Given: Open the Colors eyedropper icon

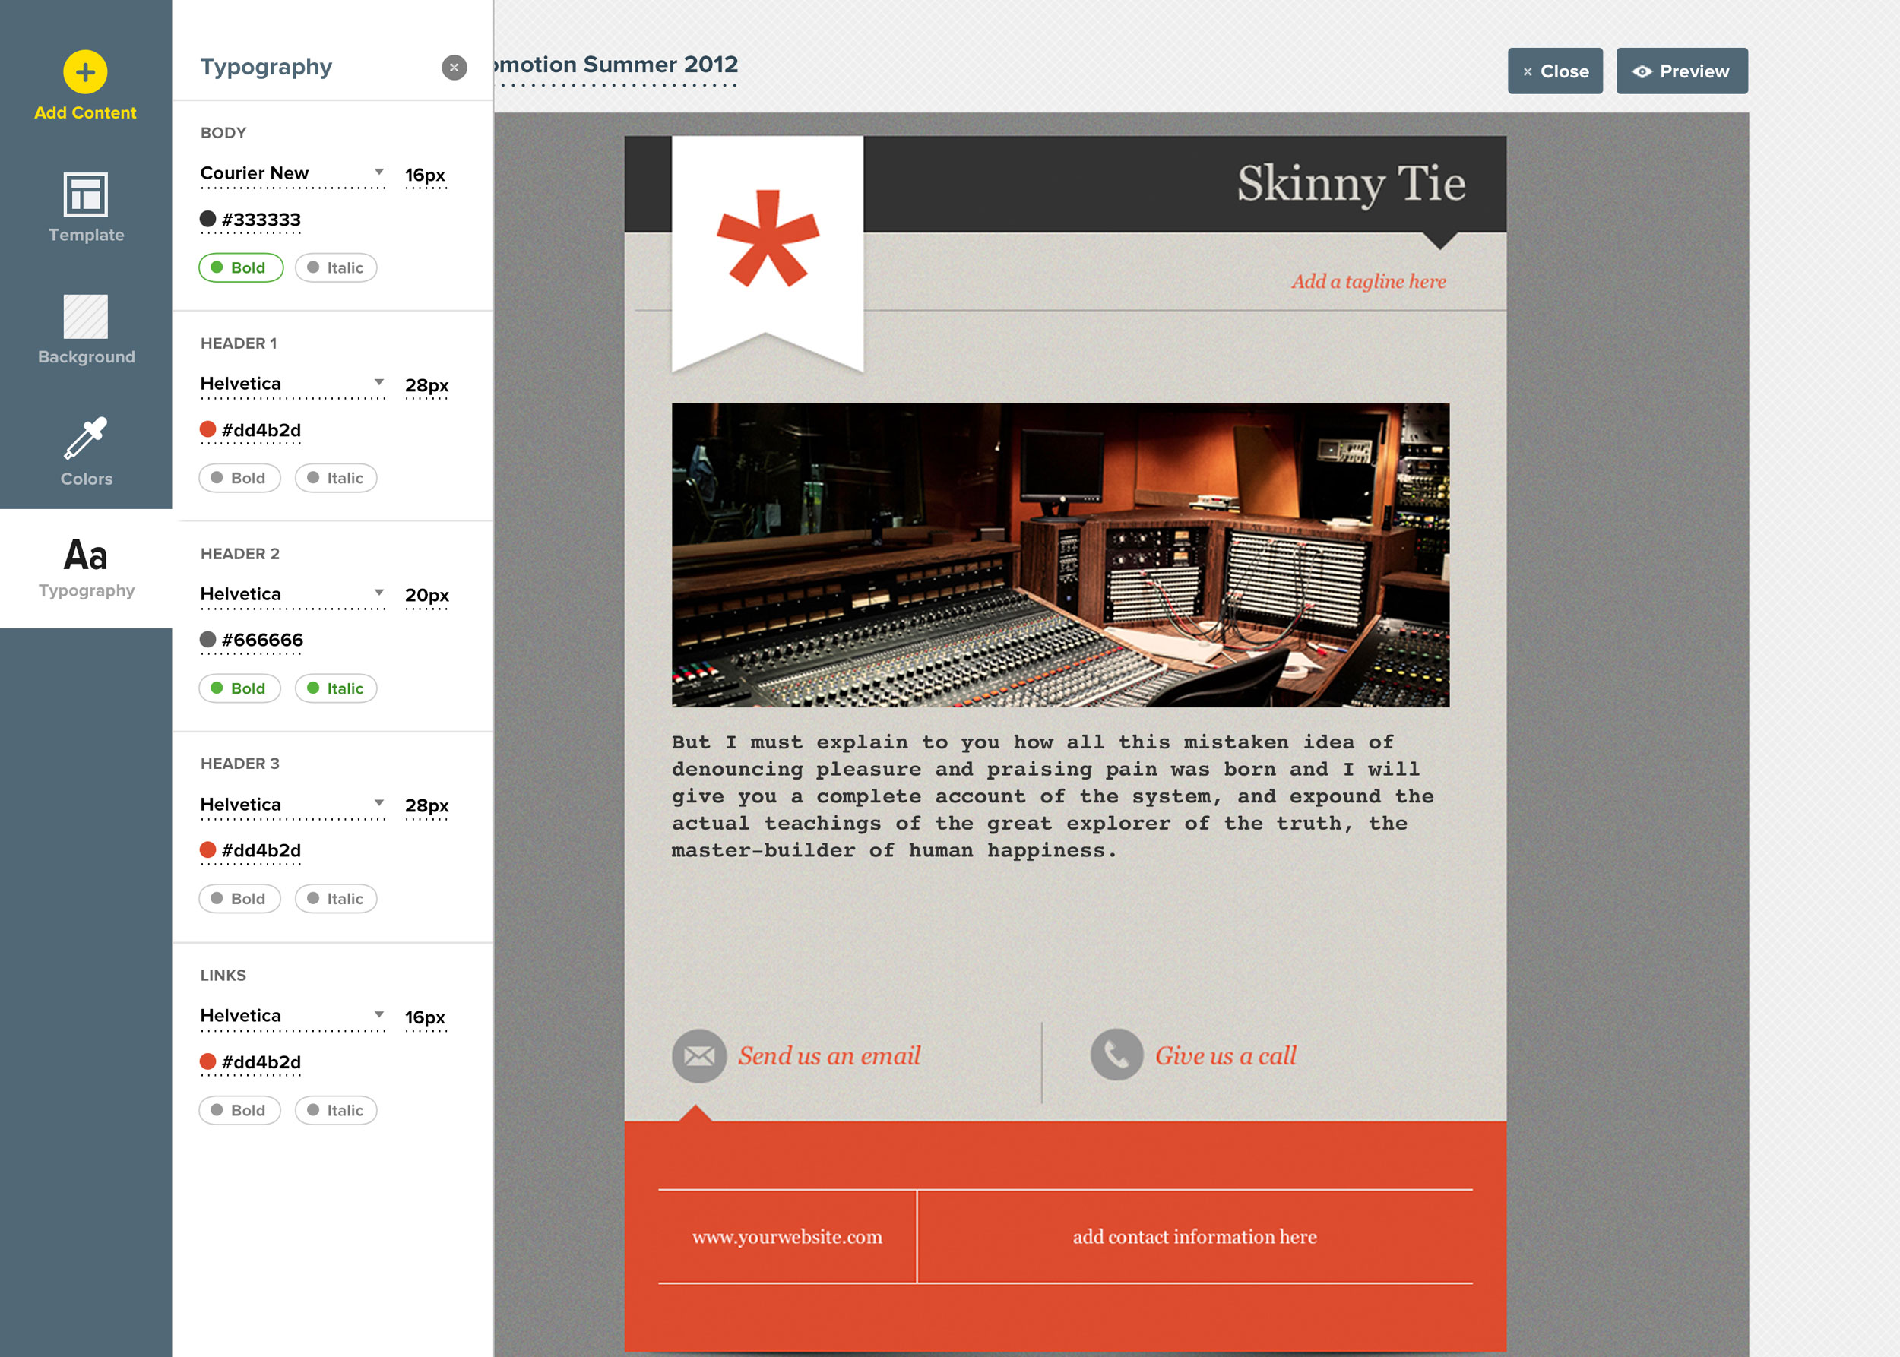Looking at the screenshot, I should click(x=85, y=438).
